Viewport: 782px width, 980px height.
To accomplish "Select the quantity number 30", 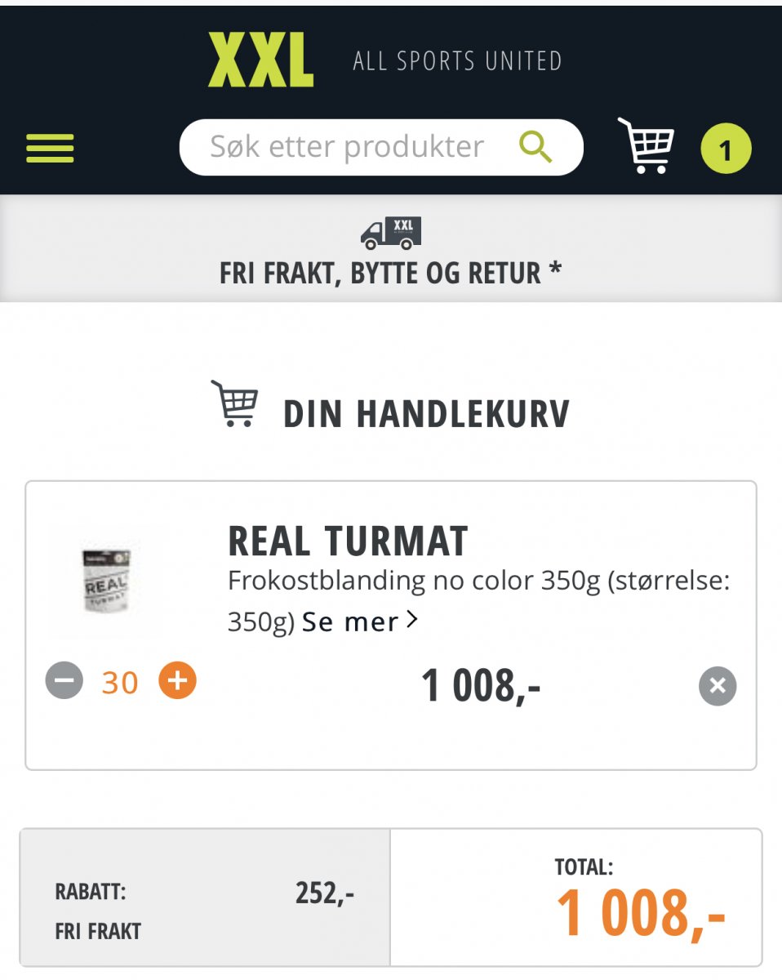I will pos(120,683).
